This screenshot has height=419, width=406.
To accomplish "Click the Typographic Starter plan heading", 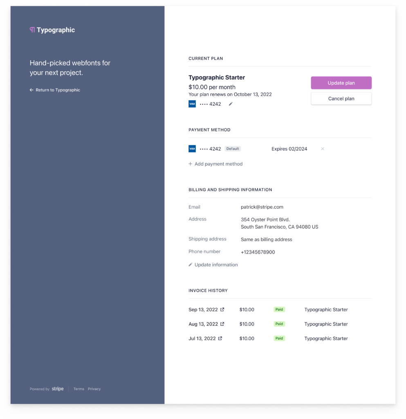I will [217, 77].
